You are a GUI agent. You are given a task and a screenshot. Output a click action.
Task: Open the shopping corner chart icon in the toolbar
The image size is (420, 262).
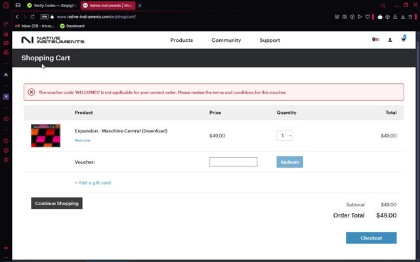(337, 16)
